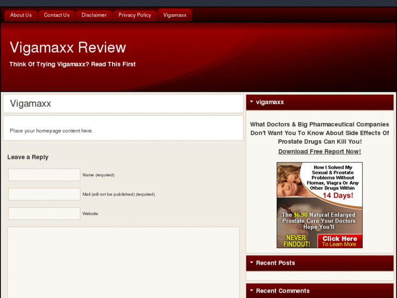Click the 'Leave a Reply' heading
This screenshot has width=397, height=298.
pyautogui.click(x=28, y=157)
